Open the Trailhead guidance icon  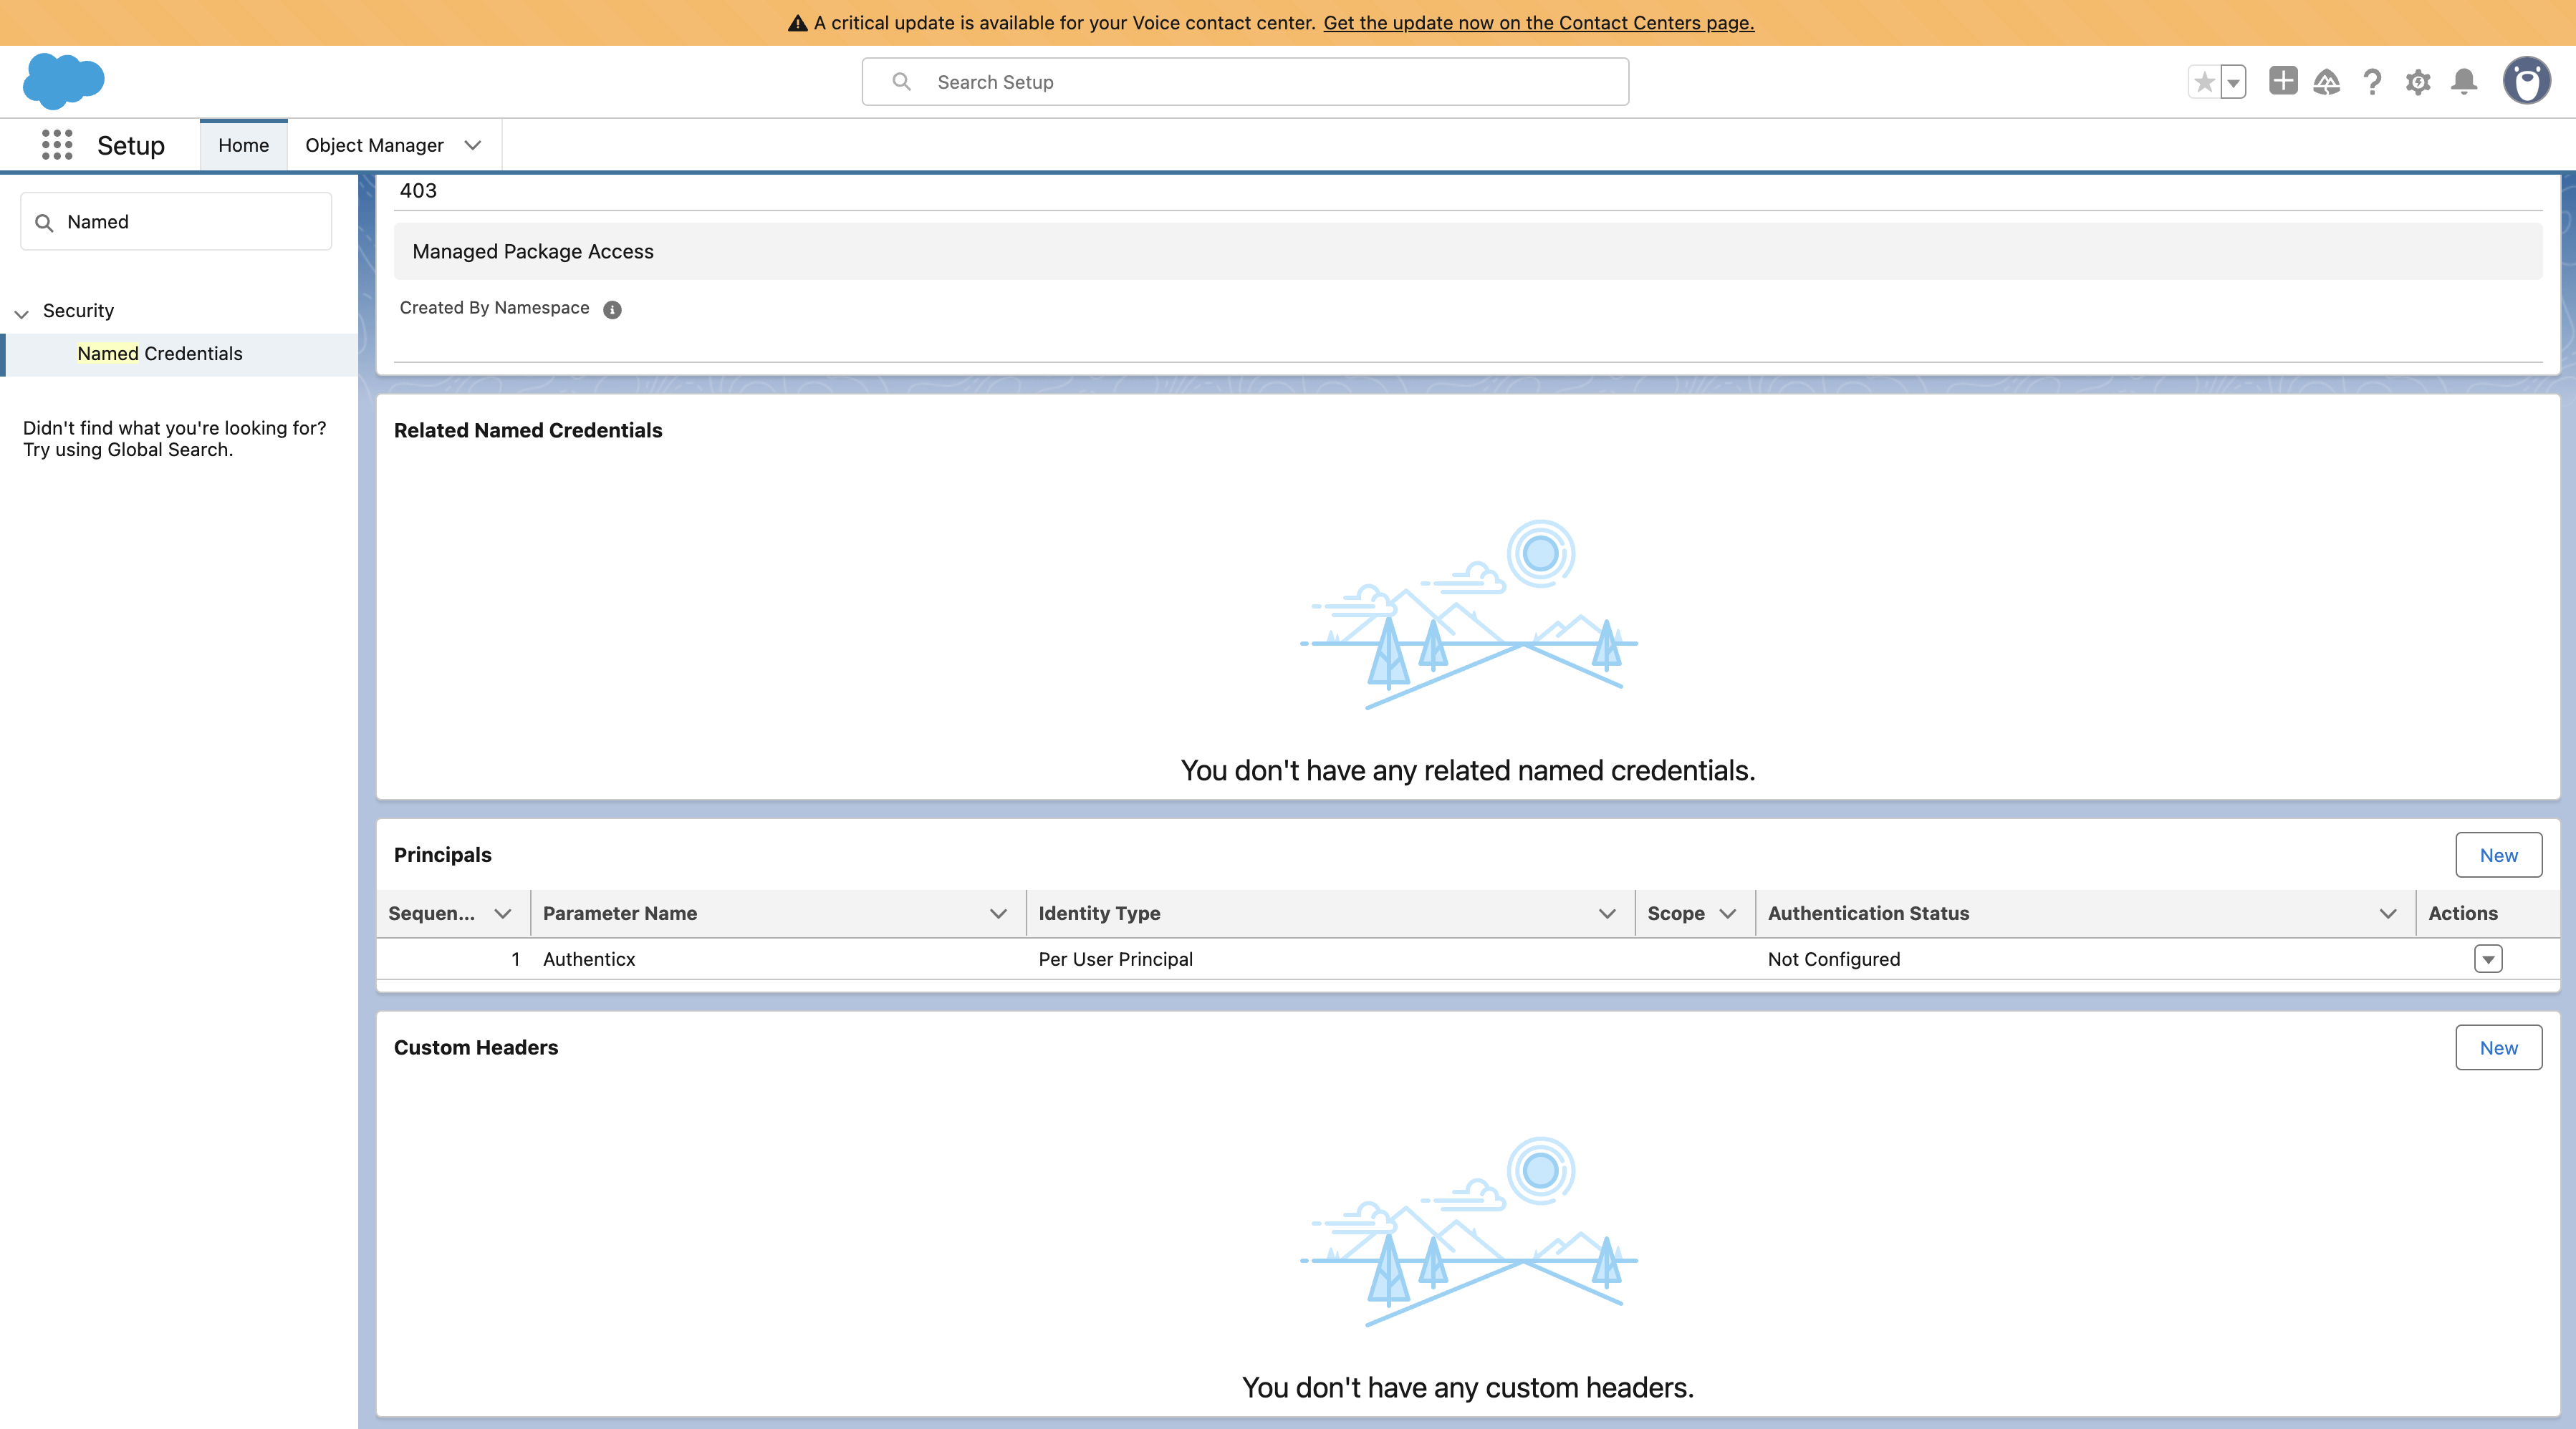point(2326,82)
